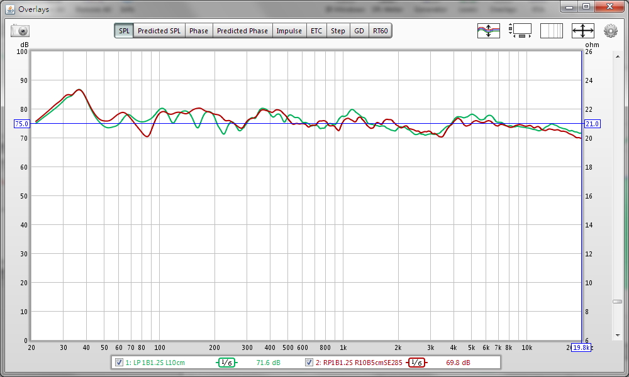Image resolution: width=629 pixels, height=377 pixels.
Task: Click the graph limits arrows icon
Action: [582, 30]
